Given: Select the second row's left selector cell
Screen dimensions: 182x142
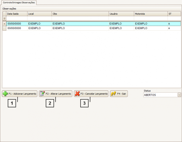Looking at the screenshot, I should tap(4, 28).
